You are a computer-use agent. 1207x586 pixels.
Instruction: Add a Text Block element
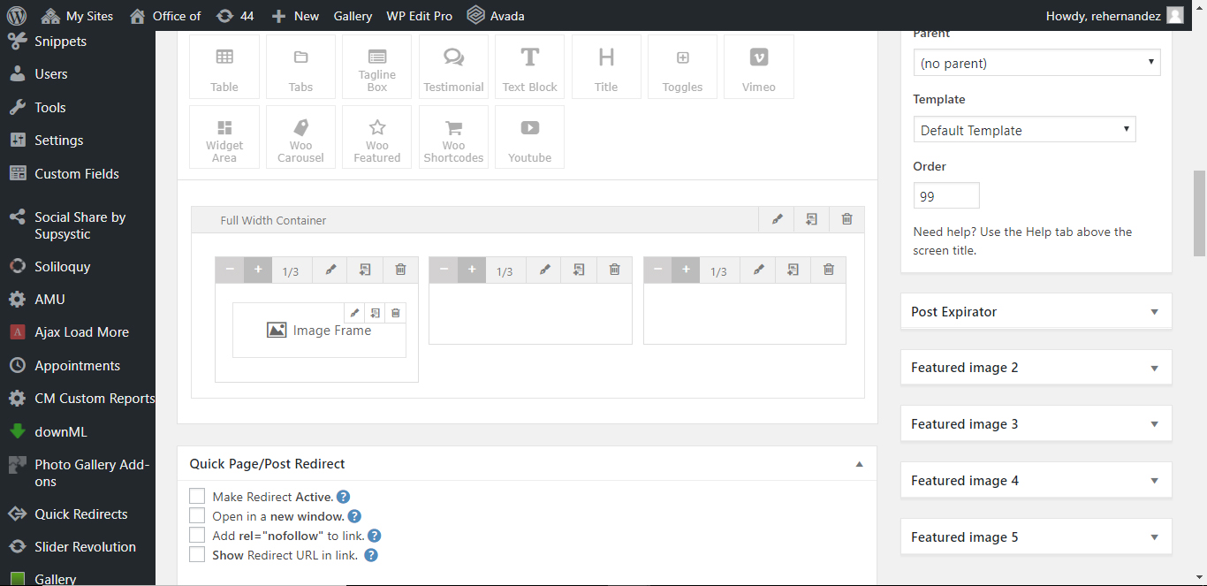point(530,66)
